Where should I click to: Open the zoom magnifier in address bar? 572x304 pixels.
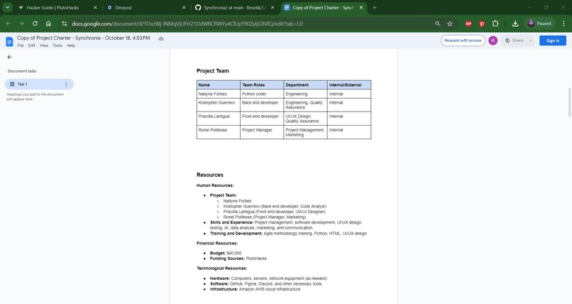pyautogui.click(x=438, y=23)
